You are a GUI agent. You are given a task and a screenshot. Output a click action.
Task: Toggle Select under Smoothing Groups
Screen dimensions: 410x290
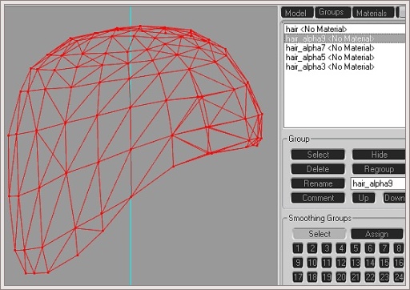(320, 234)
